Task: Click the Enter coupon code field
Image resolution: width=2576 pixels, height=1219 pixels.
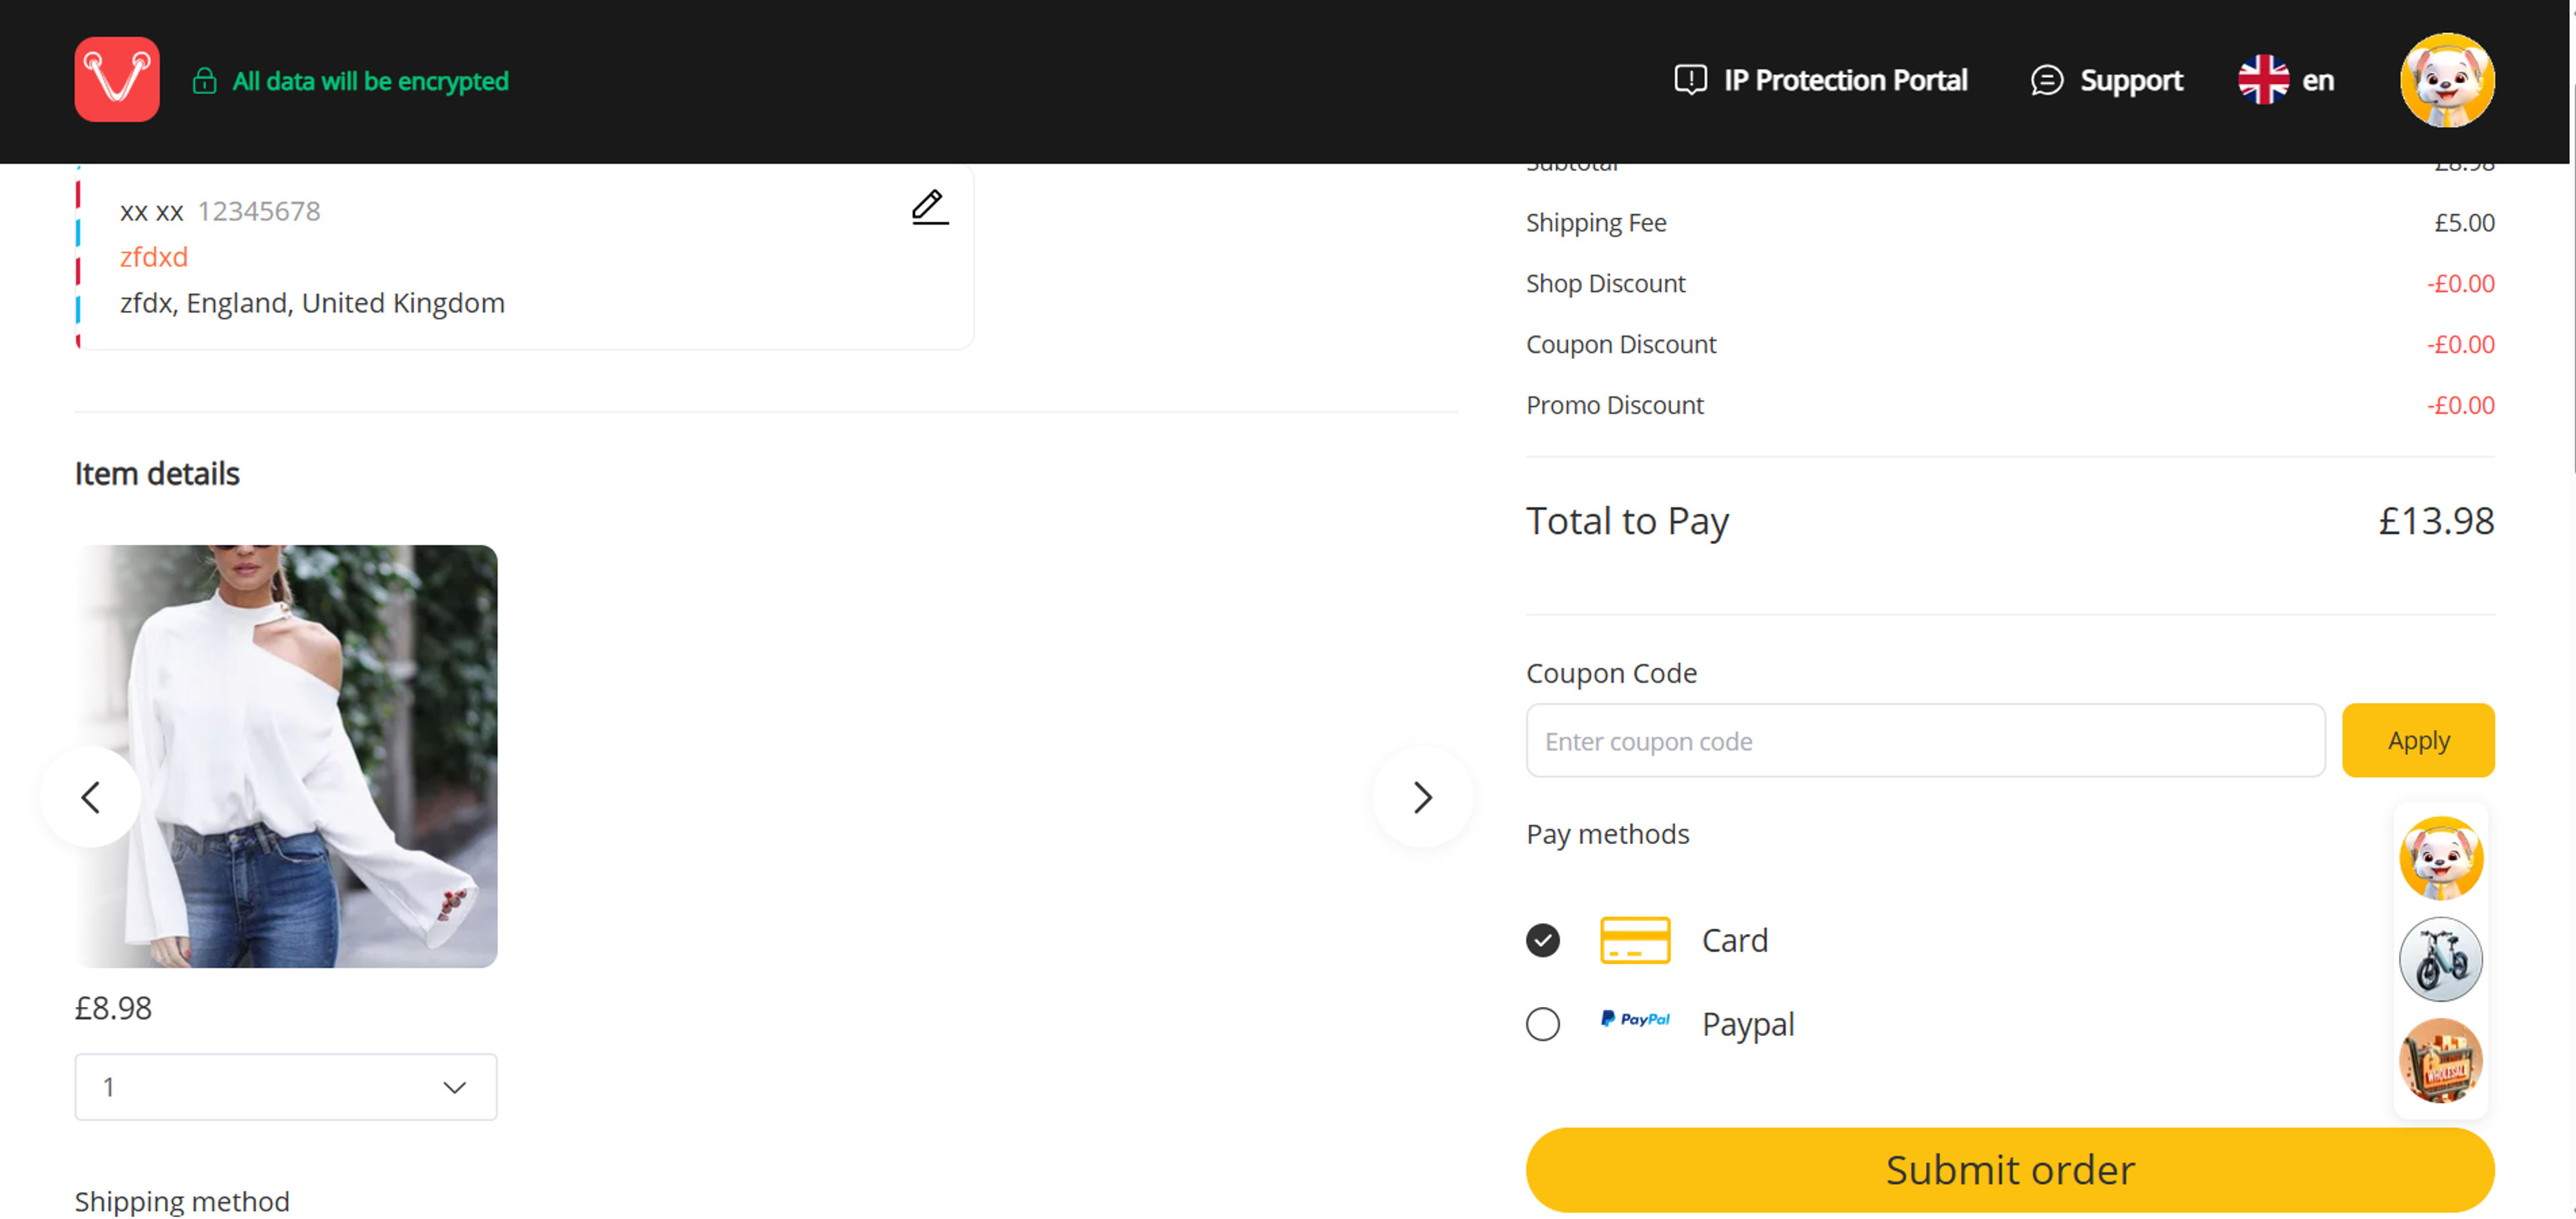Action: coord(1925,740)
